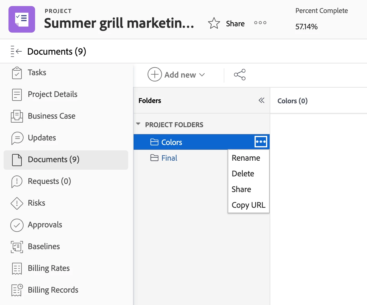Viewport: 367px width, 305px height.
Task: Open the Risks section
Action: 36,203
